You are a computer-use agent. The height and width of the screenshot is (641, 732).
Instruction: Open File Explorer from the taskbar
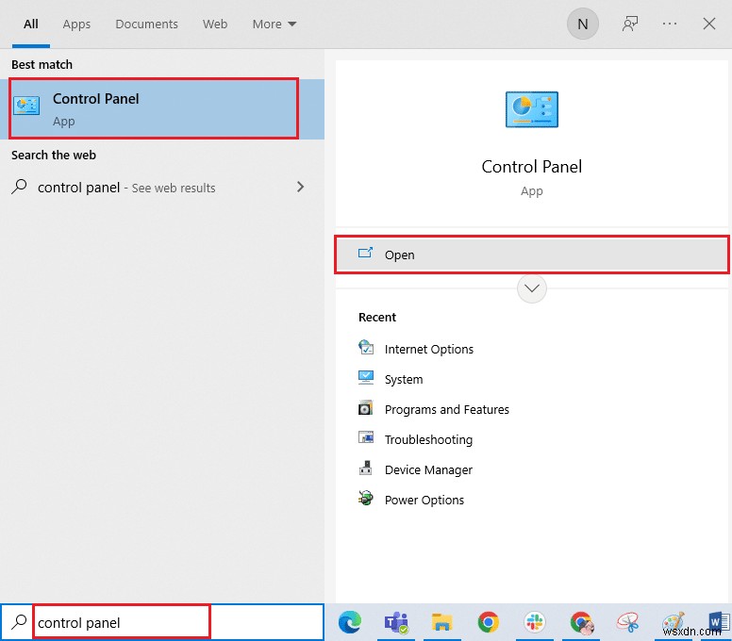click(x=441, y=622)
